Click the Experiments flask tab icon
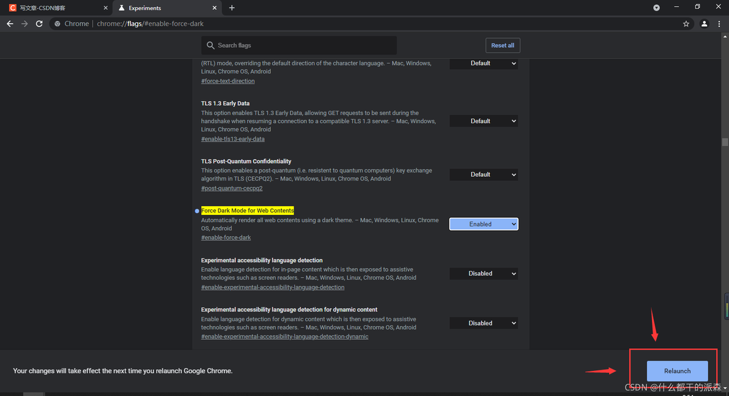 click(121, 8)
